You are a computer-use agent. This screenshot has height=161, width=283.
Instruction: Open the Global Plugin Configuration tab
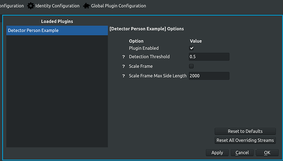(x=114, y=6)
